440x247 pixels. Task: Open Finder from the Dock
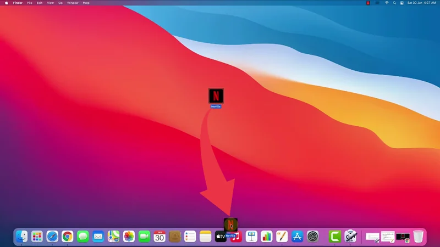21,237
